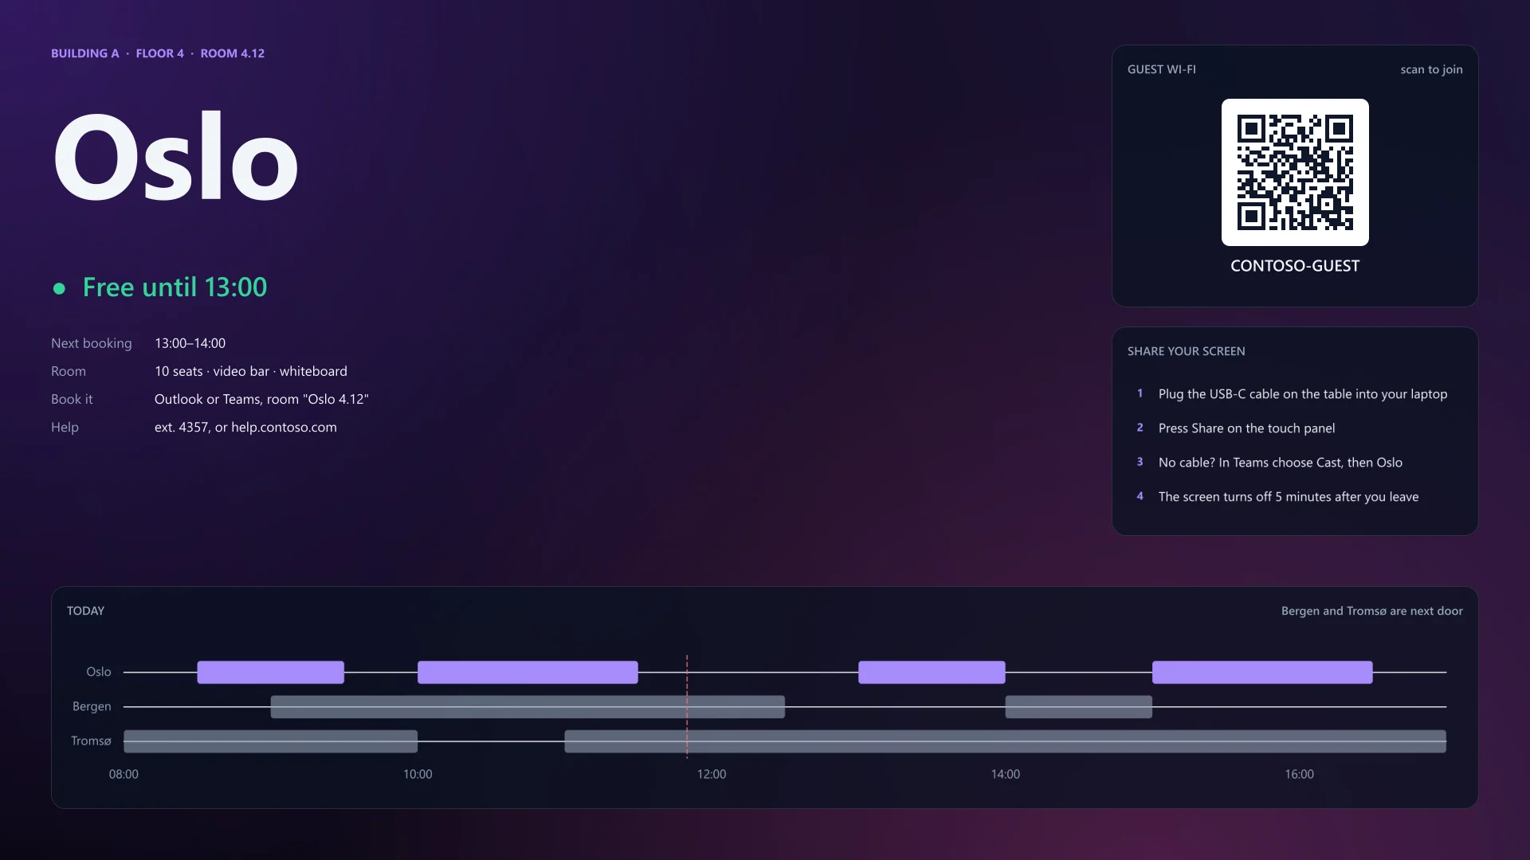Select the Tromsø booking starting at 08:00

(270, 741)
